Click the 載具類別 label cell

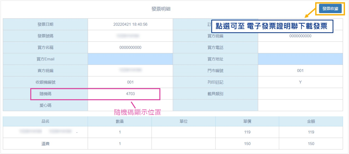(x=215, y=94)
